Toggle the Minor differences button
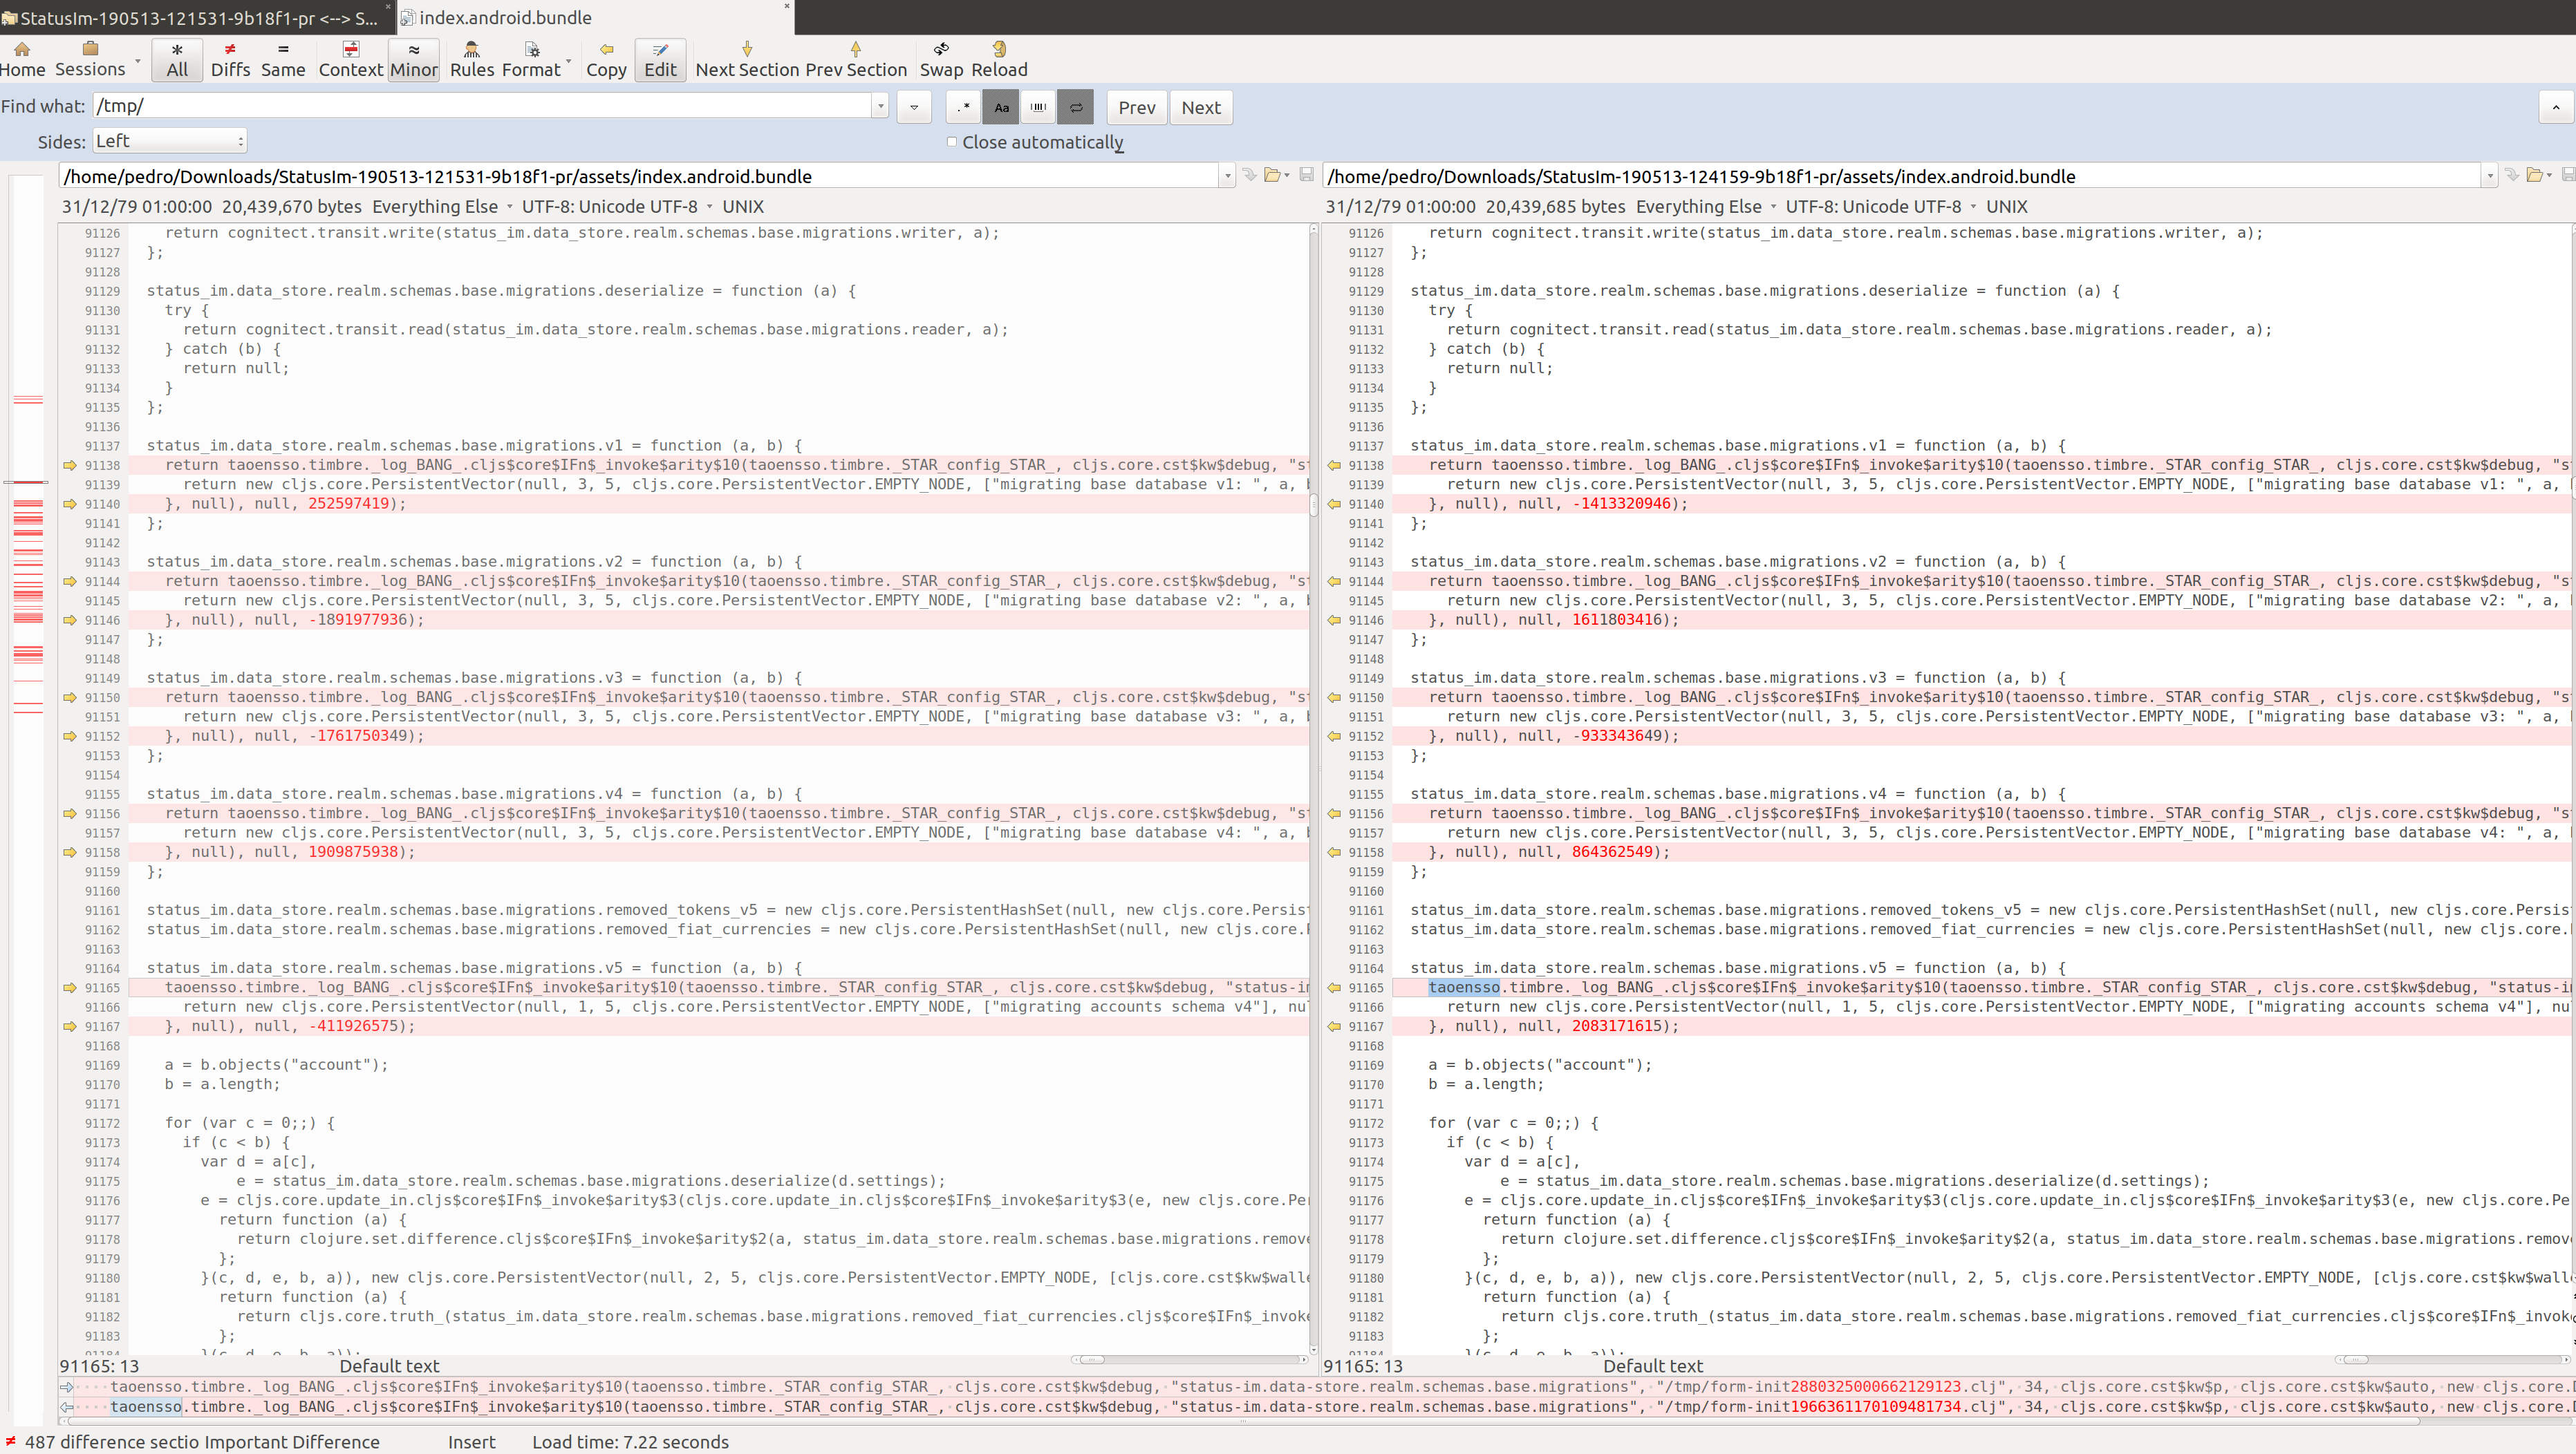This screenshot has width=2576, height=1454. [414, 60]
